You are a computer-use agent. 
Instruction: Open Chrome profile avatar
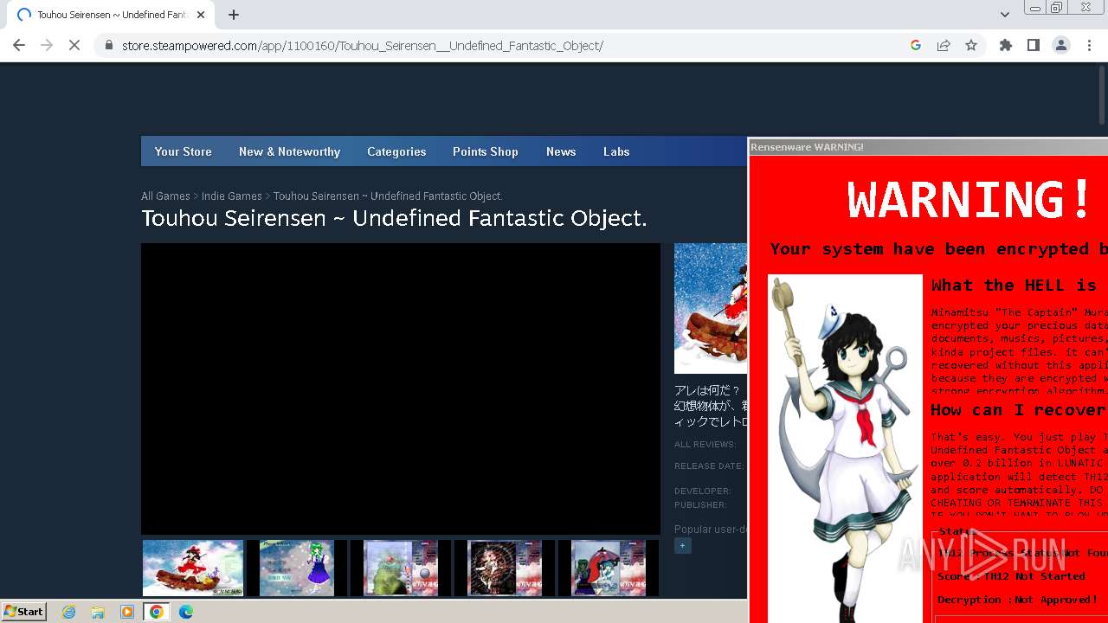(1060, 45)
